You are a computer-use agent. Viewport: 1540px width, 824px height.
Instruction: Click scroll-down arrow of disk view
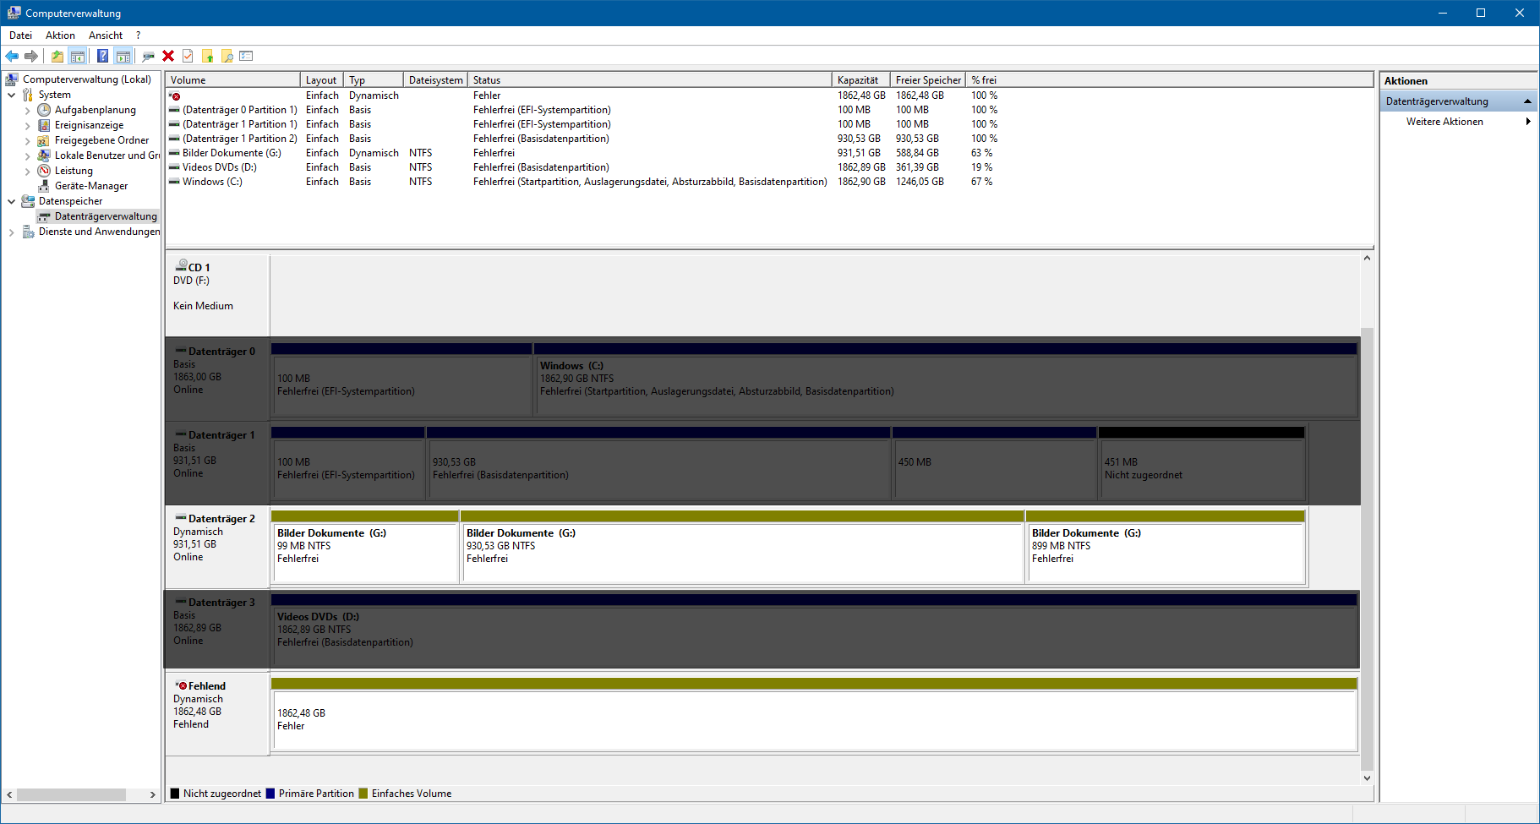click(x=1367, y=778)
